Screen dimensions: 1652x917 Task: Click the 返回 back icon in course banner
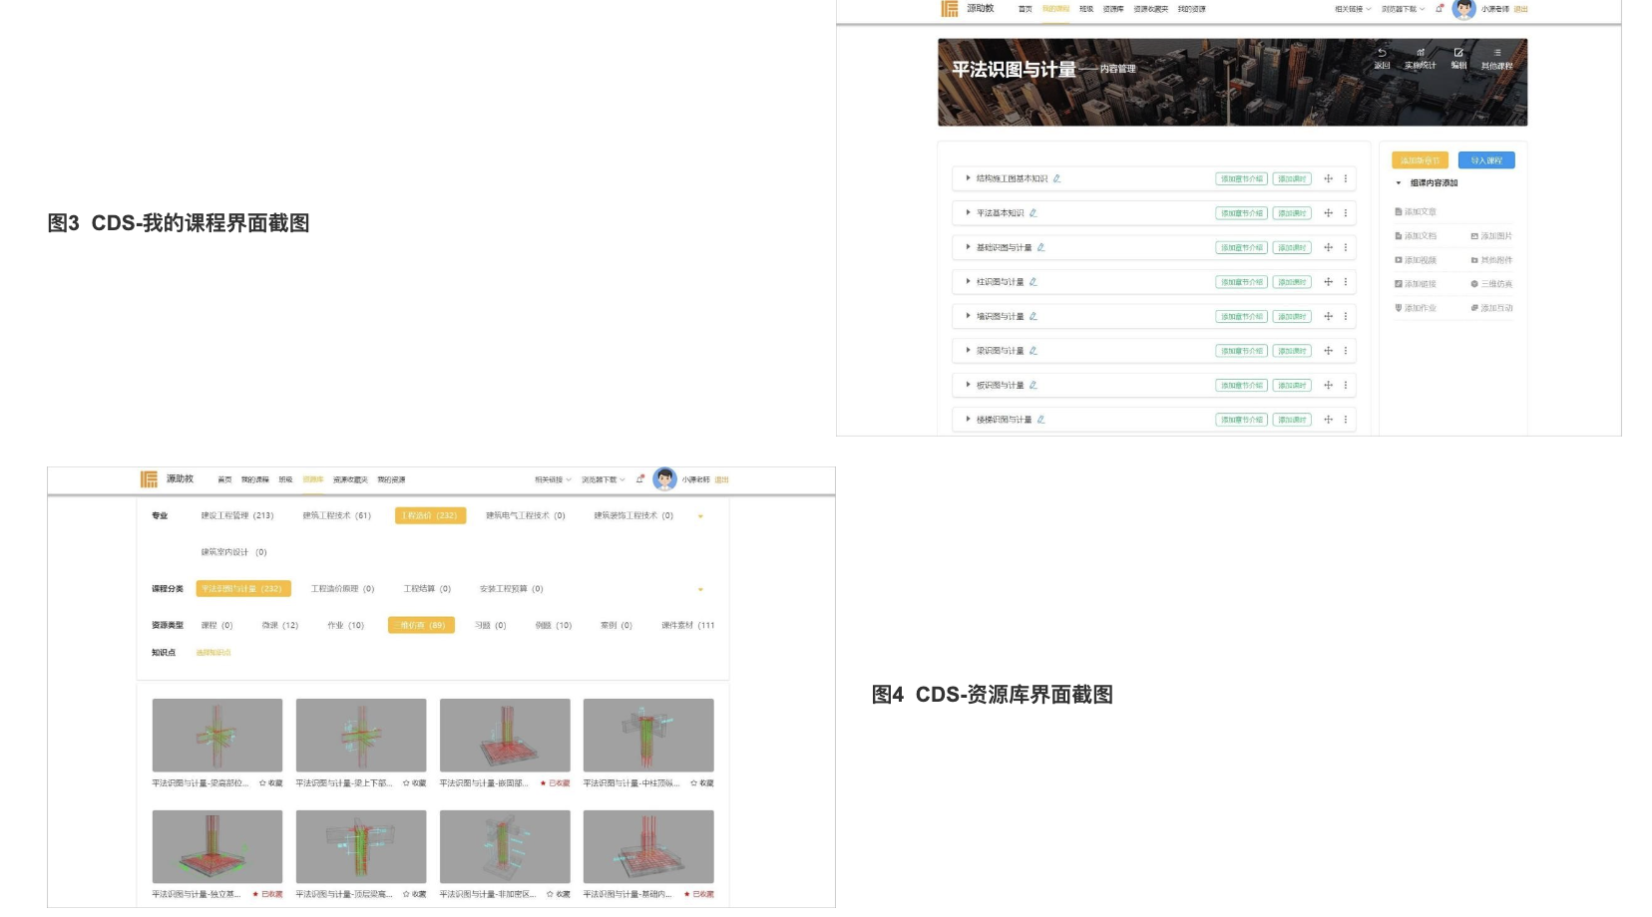click(x=1382, y=54)
